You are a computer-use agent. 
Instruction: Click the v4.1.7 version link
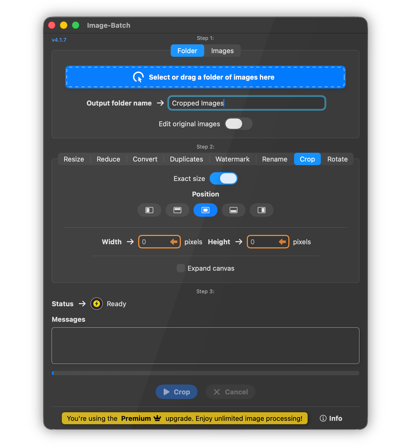[x=59, y=40]
